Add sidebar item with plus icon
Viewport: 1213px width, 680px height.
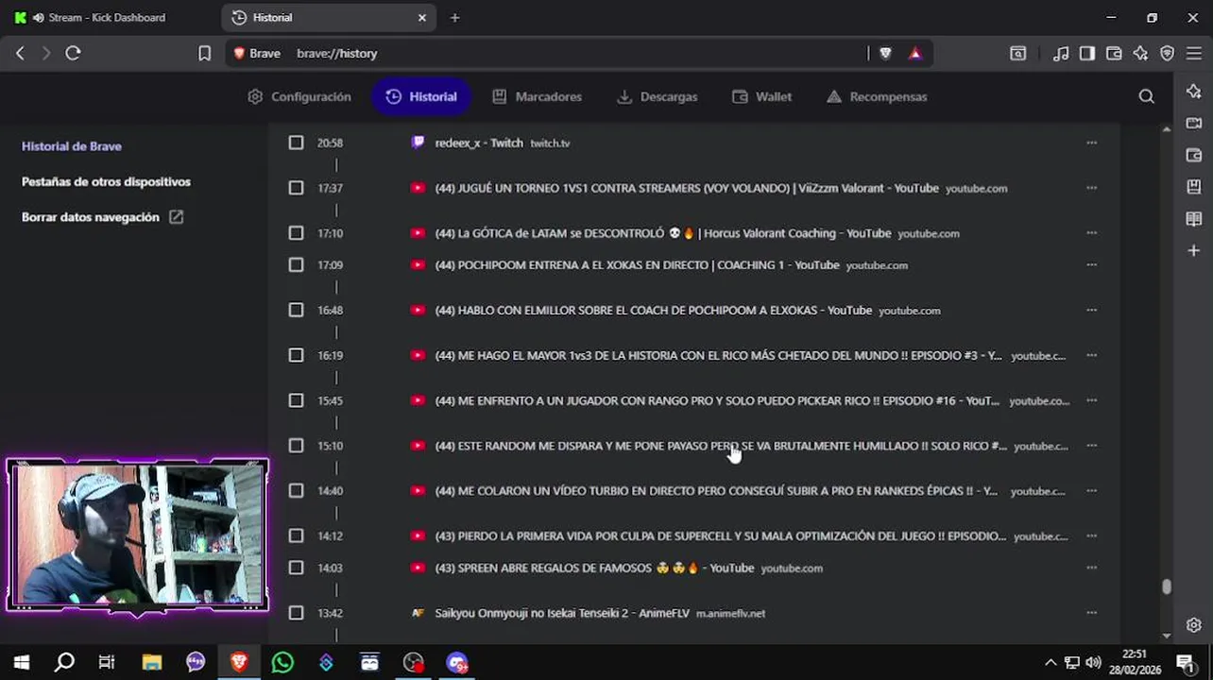pyautogui.click(x=1194, y=251)
